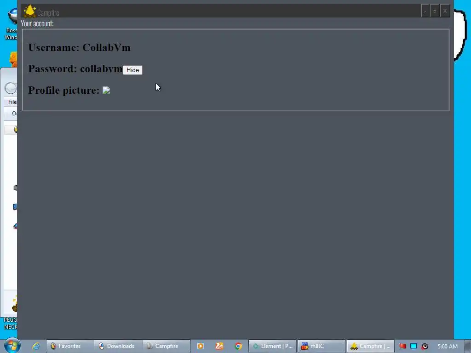Switch to Favorites taskbar window
Screen dimensions: 471x353
click(70, 346)
